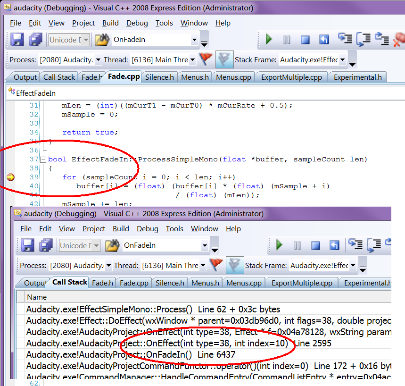
Task: Open Thread dropdown in bottom window
Action: click(203, 265)
